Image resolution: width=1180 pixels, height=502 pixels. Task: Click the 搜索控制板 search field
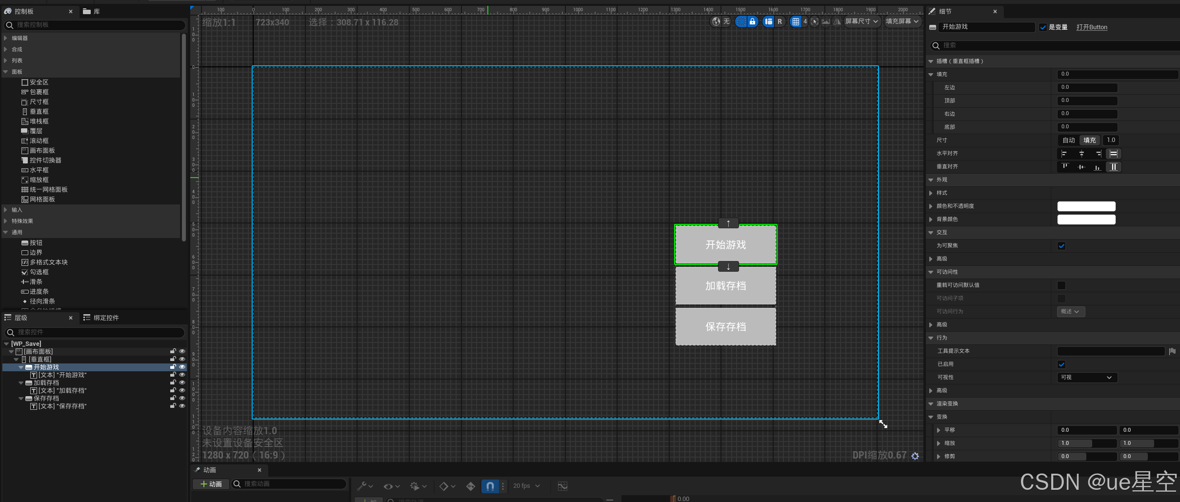95,25
